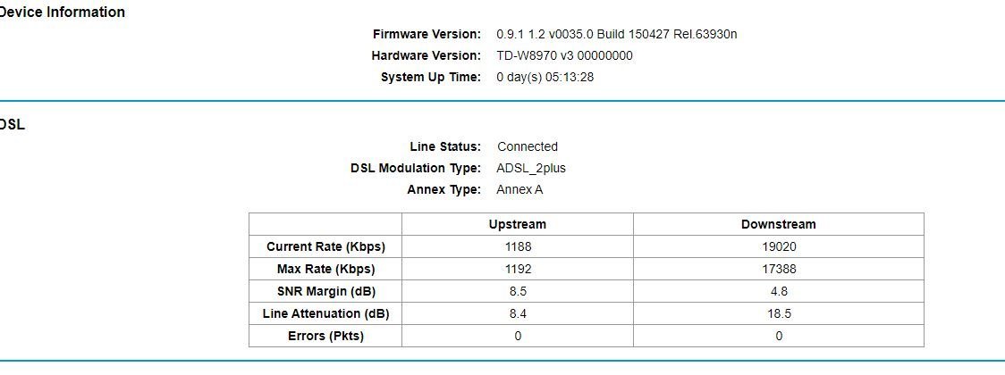Click the downstream SNR margin 4.8 cell
Image resolution: width=1005 pixels, height=375 pixels.
[778, 291]
